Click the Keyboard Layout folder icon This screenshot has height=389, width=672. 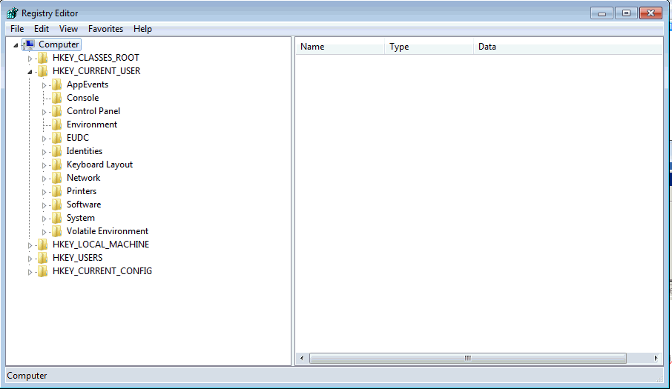tap(56, 164)
